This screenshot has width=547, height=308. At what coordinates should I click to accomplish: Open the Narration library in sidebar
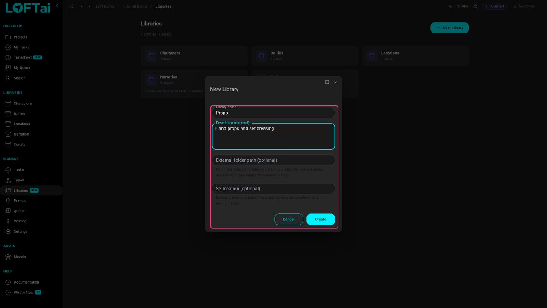(31, 134)
